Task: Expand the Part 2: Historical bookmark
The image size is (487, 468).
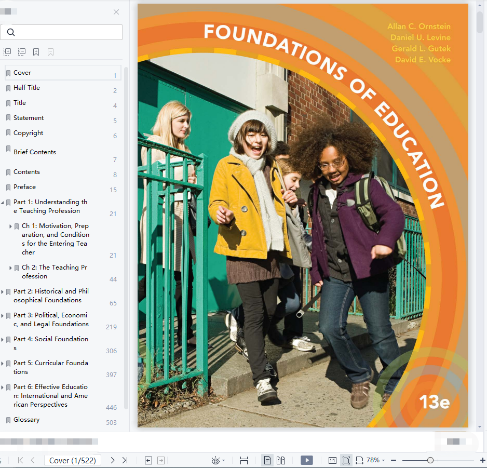Action: pos(3,292)
